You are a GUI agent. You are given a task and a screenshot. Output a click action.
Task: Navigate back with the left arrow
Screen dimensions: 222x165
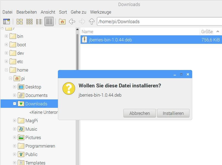[x=72, y=22]
